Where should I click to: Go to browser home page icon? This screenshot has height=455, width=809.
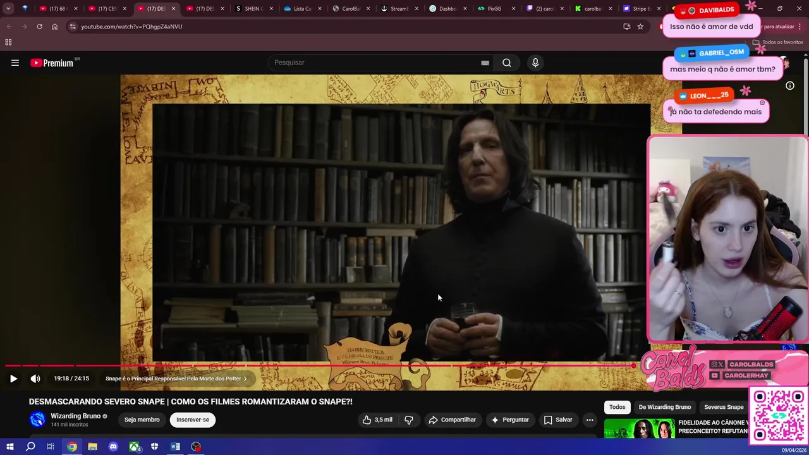click(54, 27)
